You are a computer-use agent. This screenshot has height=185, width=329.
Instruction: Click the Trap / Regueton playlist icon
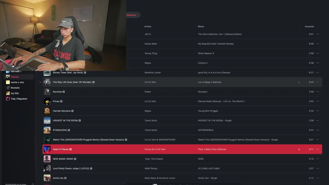(8, 99)
